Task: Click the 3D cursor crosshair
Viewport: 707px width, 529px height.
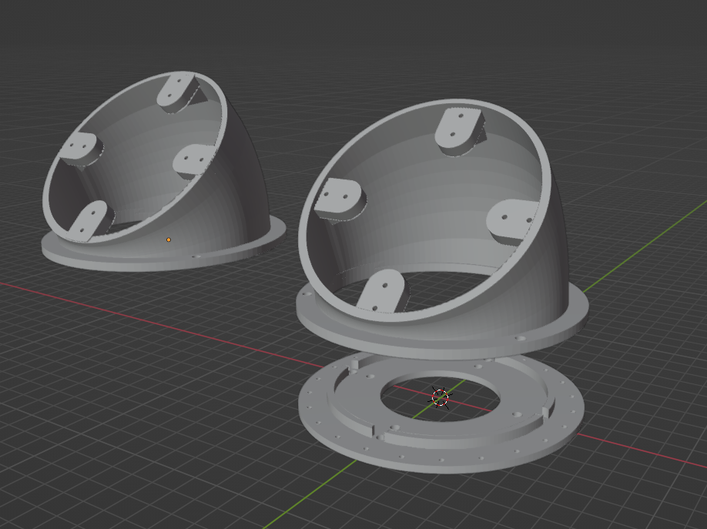Action: click(x=440, y=397)
